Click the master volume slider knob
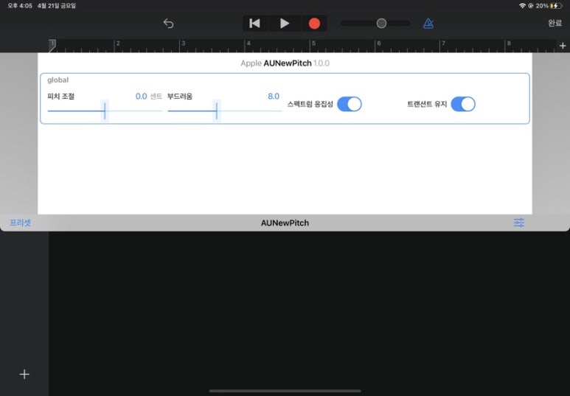 pos(381,24)
